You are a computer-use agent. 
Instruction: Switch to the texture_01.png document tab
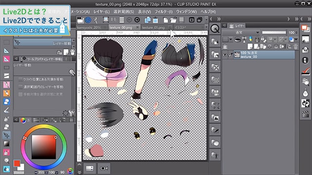pos(154,27)
